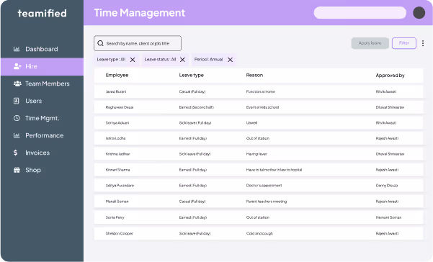This screenshot has width=433, height=262.
Task: Click the Time Management page title
Action: (x=140, y=13)
